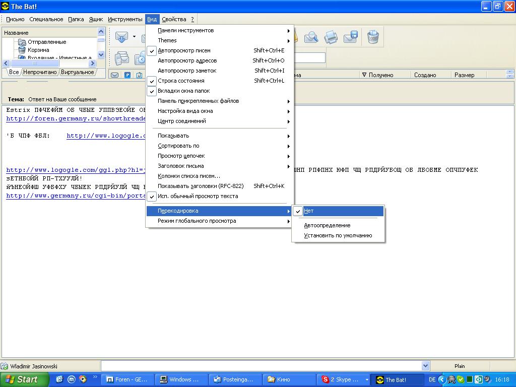Click the stacked envelopes toolbar icon
This screenshot has width=516, height=387.
pyautogui.click(x=122, y=58)
